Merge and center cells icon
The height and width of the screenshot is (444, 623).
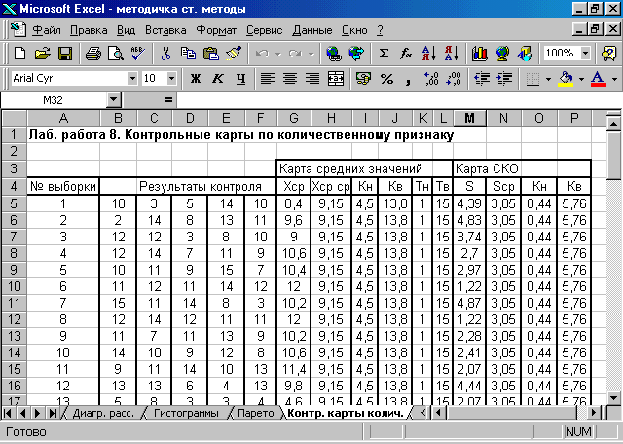pyautogui.click(x=335, y=78)
